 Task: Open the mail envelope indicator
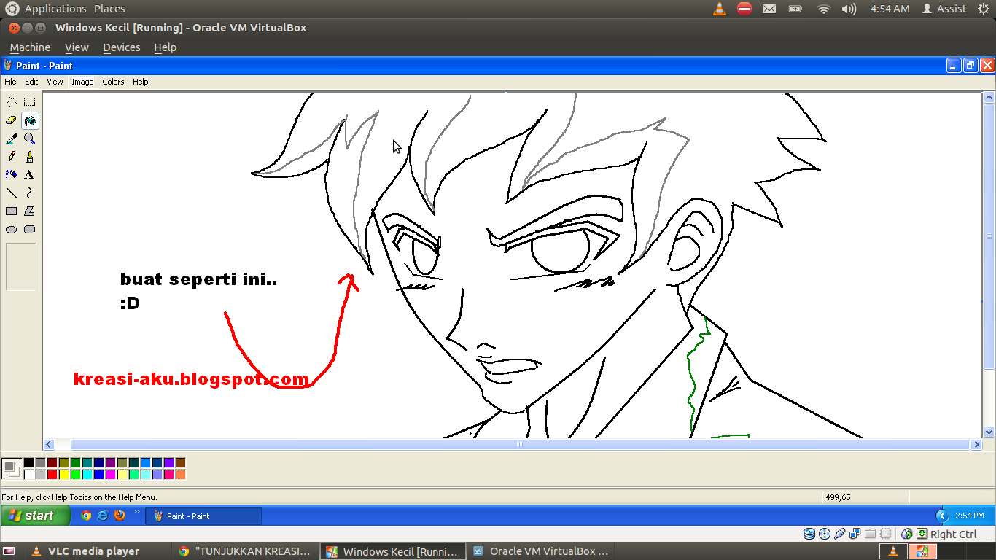[769, 9]
